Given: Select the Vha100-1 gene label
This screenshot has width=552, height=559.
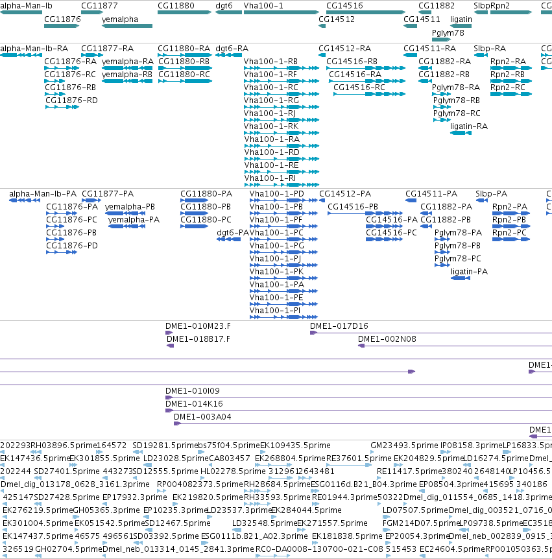Looking at the screenshot, I should pos(263,6).
